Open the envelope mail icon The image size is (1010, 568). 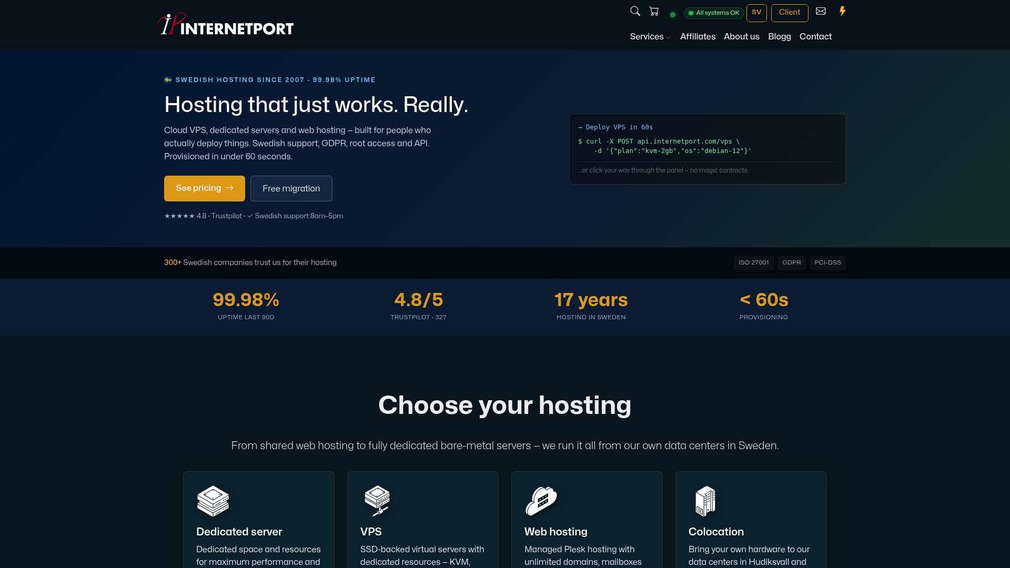821,11
